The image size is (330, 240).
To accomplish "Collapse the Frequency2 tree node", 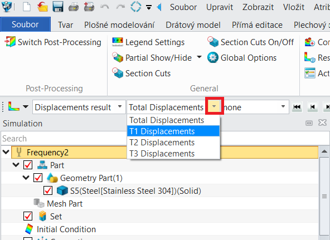I will coord(6,151).
